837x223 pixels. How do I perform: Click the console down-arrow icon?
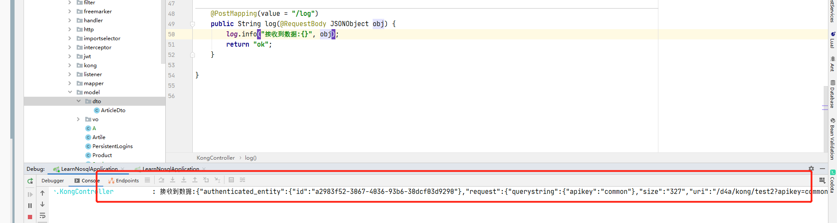[x=42, y=204]
